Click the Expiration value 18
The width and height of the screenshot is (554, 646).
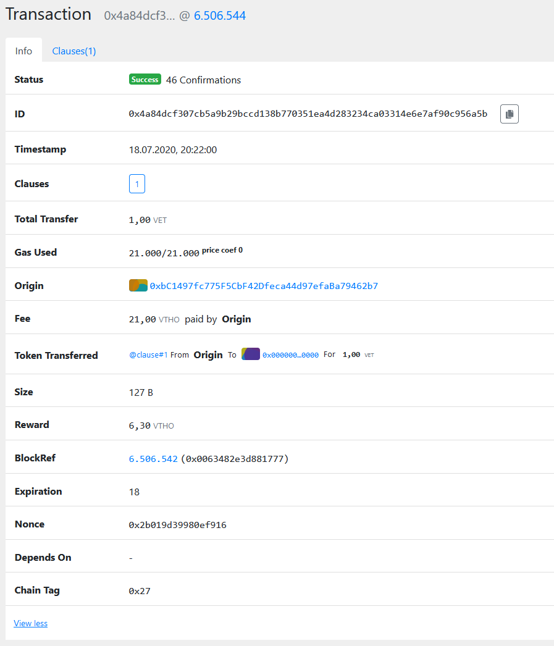[x=134, y=492]
